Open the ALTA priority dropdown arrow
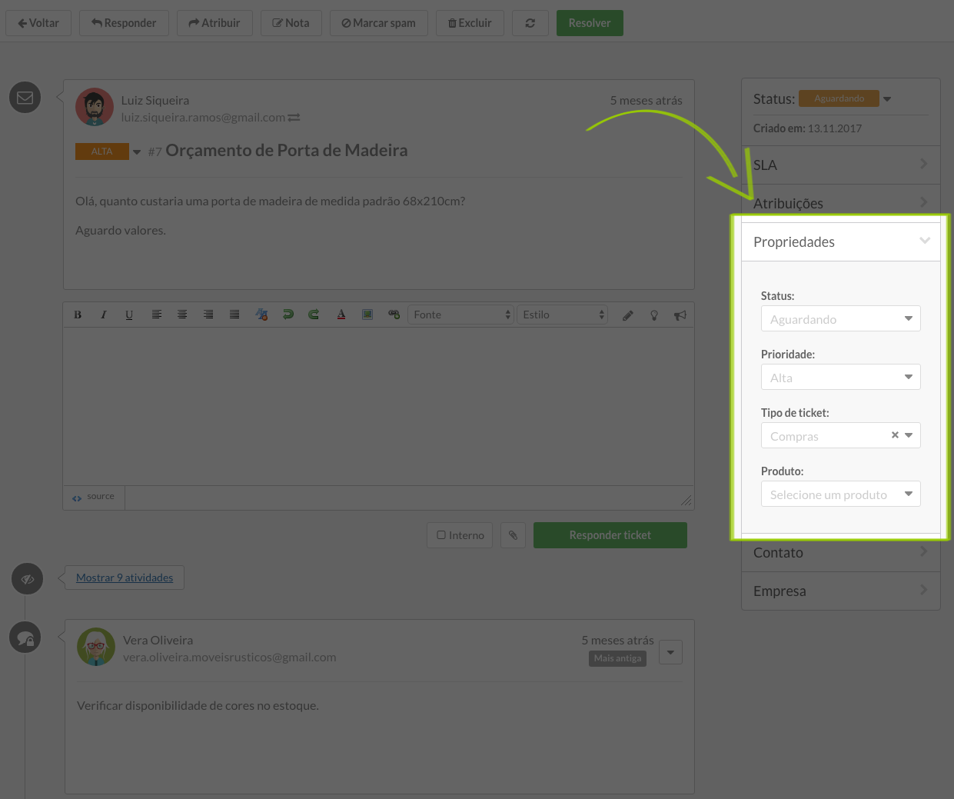 click(x=137, y=152)
